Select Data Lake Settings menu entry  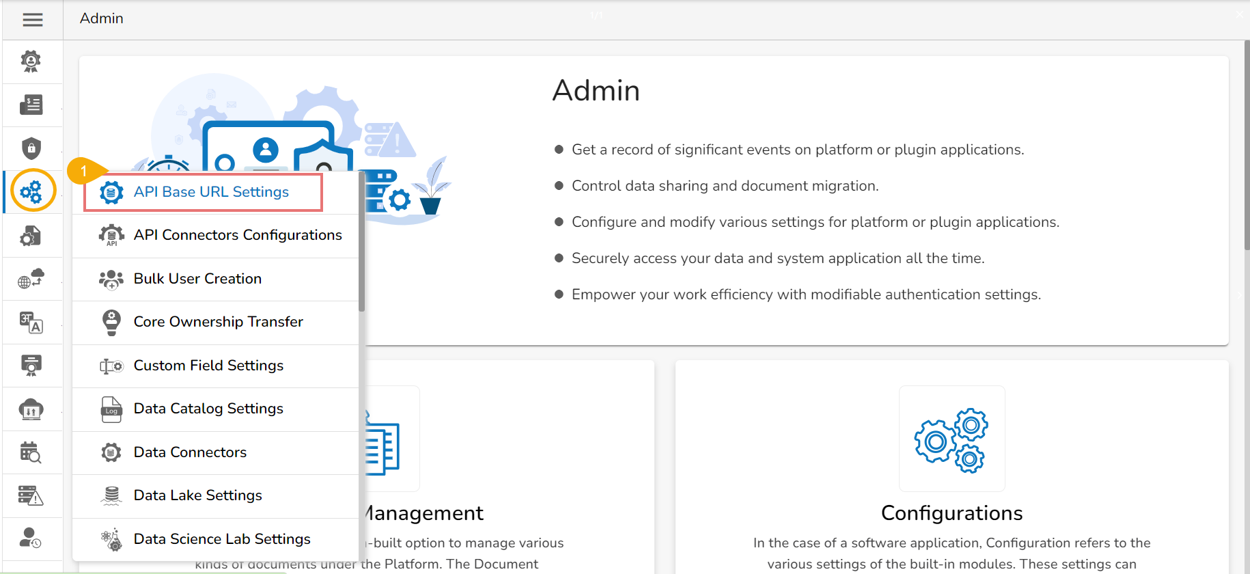[216, 495]
